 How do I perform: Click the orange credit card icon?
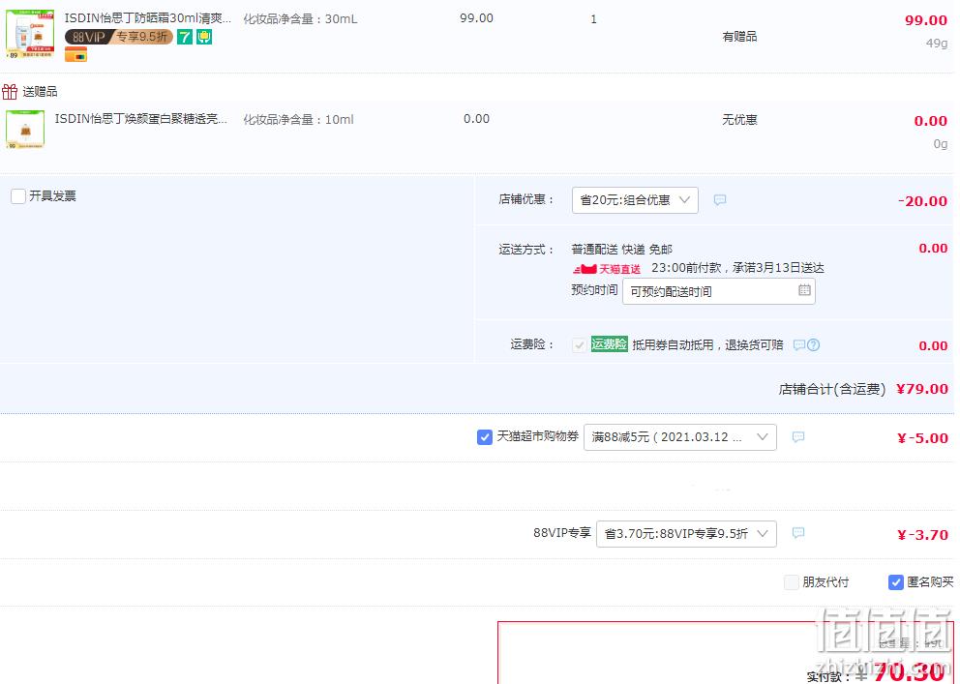75,55
